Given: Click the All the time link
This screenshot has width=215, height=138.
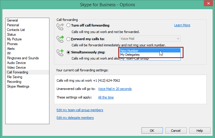Looking at the screenshot, I should 106,97.
